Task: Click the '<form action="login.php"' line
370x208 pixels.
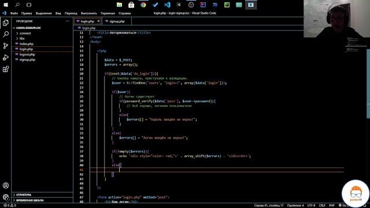Action: click(x=133, y=197)
